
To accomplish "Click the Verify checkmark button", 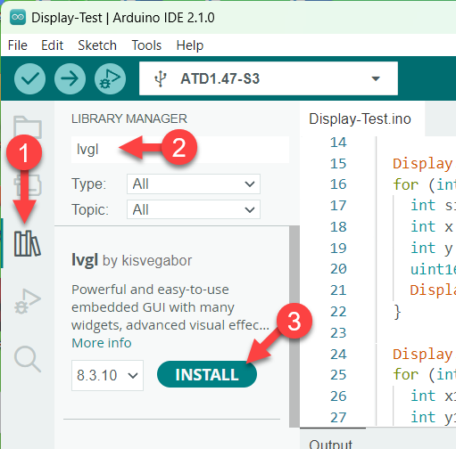I will click(x=29, y=78).
